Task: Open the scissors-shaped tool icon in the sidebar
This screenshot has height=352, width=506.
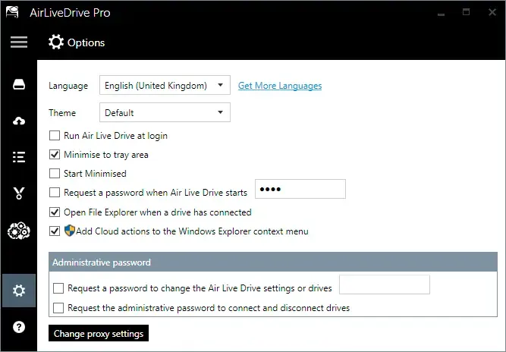Action: point(19,193)
